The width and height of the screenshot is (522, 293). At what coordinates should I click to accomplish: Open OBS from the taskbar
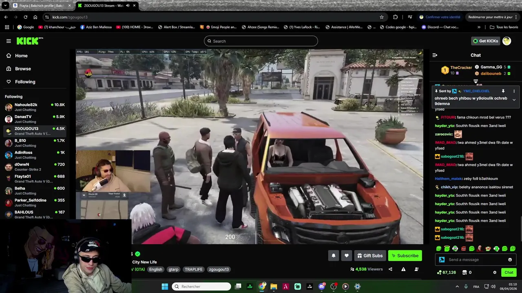point(334,286)
